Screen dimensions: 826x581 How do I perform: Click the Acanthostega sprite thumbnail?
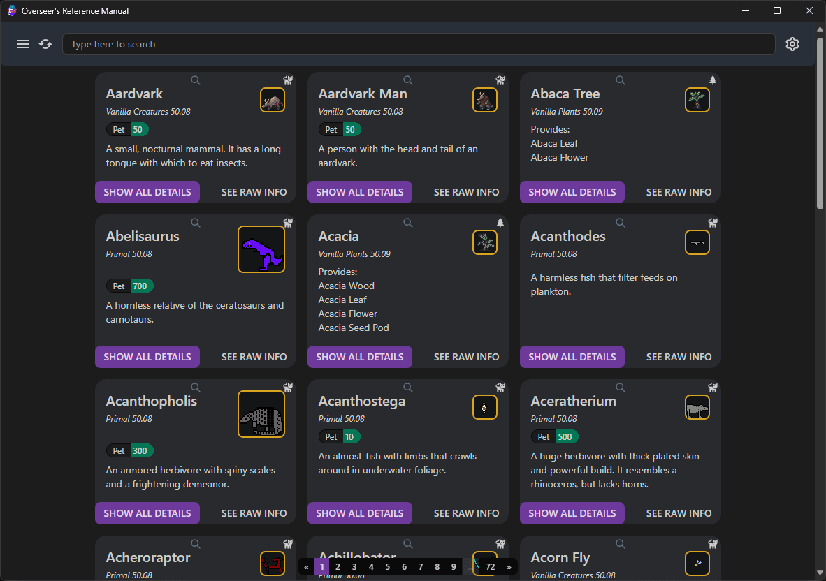[485, 407]
